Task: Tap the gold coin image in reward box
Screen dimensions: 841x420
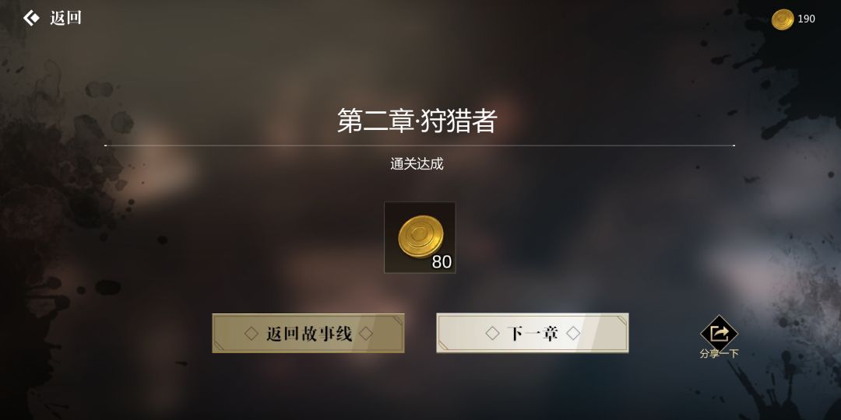Action: [x=420, y=236]
